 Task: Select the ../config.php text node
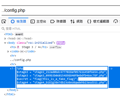click(20, 60)
